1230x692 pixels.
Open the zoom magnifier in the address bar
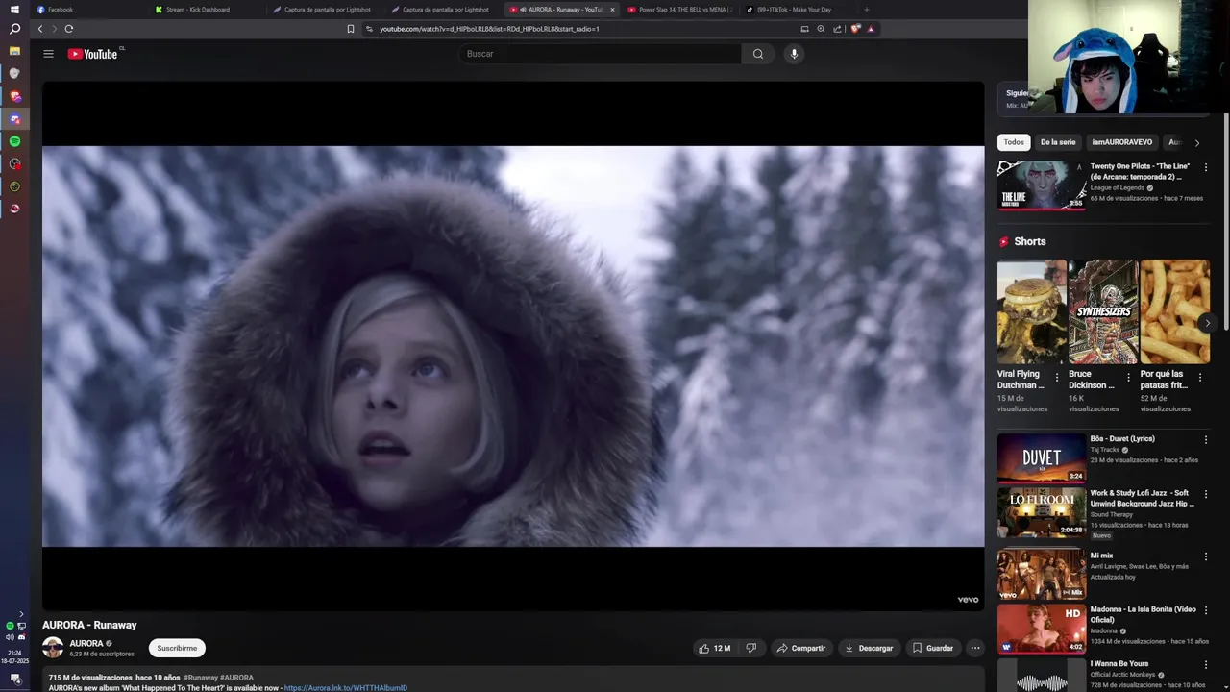point(821,29)
